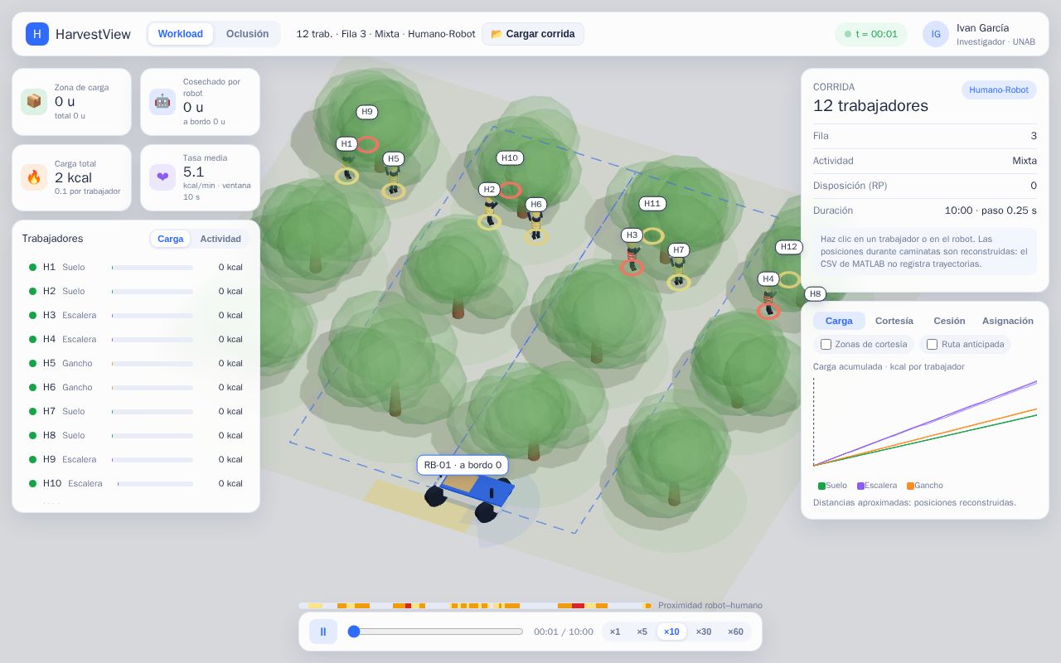
Task: Pause playback with the pause button
Action: pos(323,632)
